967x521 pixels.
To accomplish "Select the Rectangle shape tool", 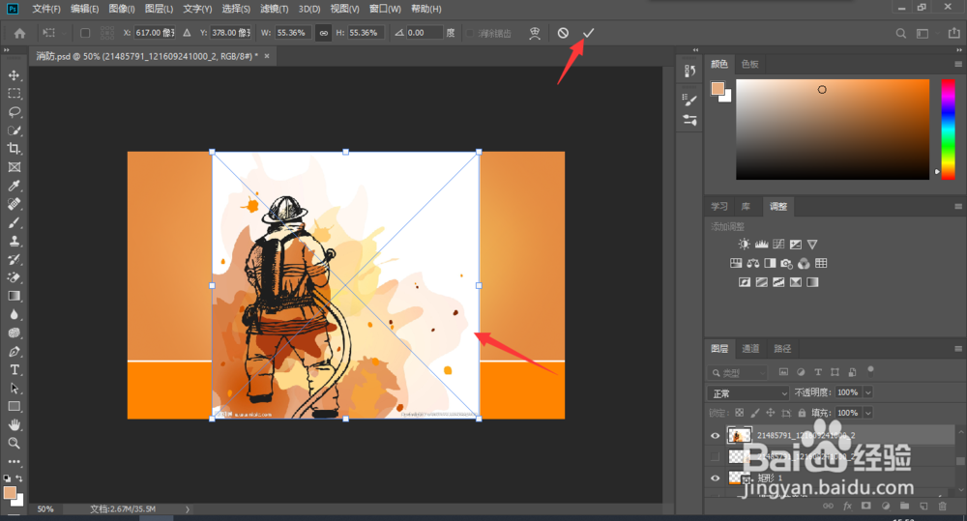I will pyautogui.click(x=15, y=406).
